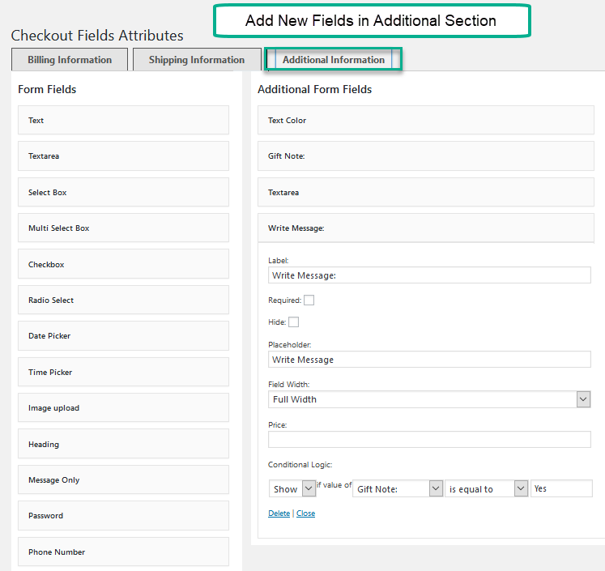
Task: Collapse the Write Message field header
Action: (425, 228)
